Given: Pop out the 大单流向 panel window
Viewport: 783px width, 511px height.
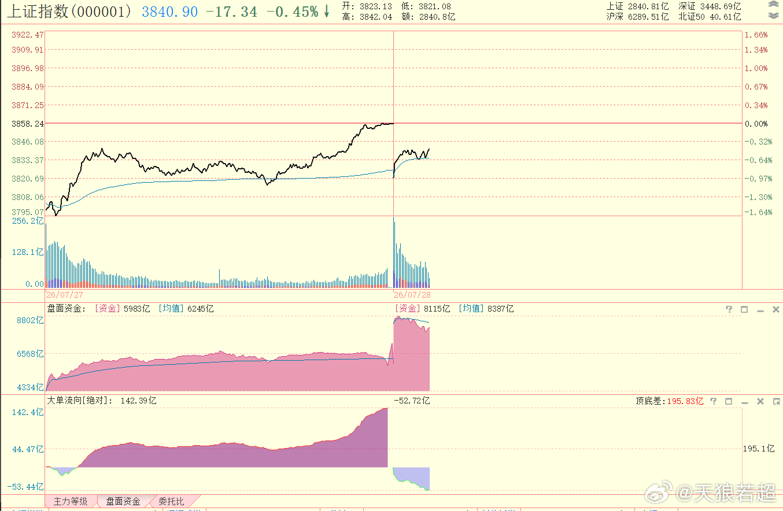Looking at the screenshot, I should 776,401.
